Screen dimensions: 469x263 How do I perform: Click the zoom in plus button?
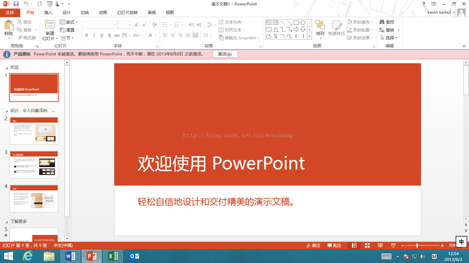(x=442, y=245)
